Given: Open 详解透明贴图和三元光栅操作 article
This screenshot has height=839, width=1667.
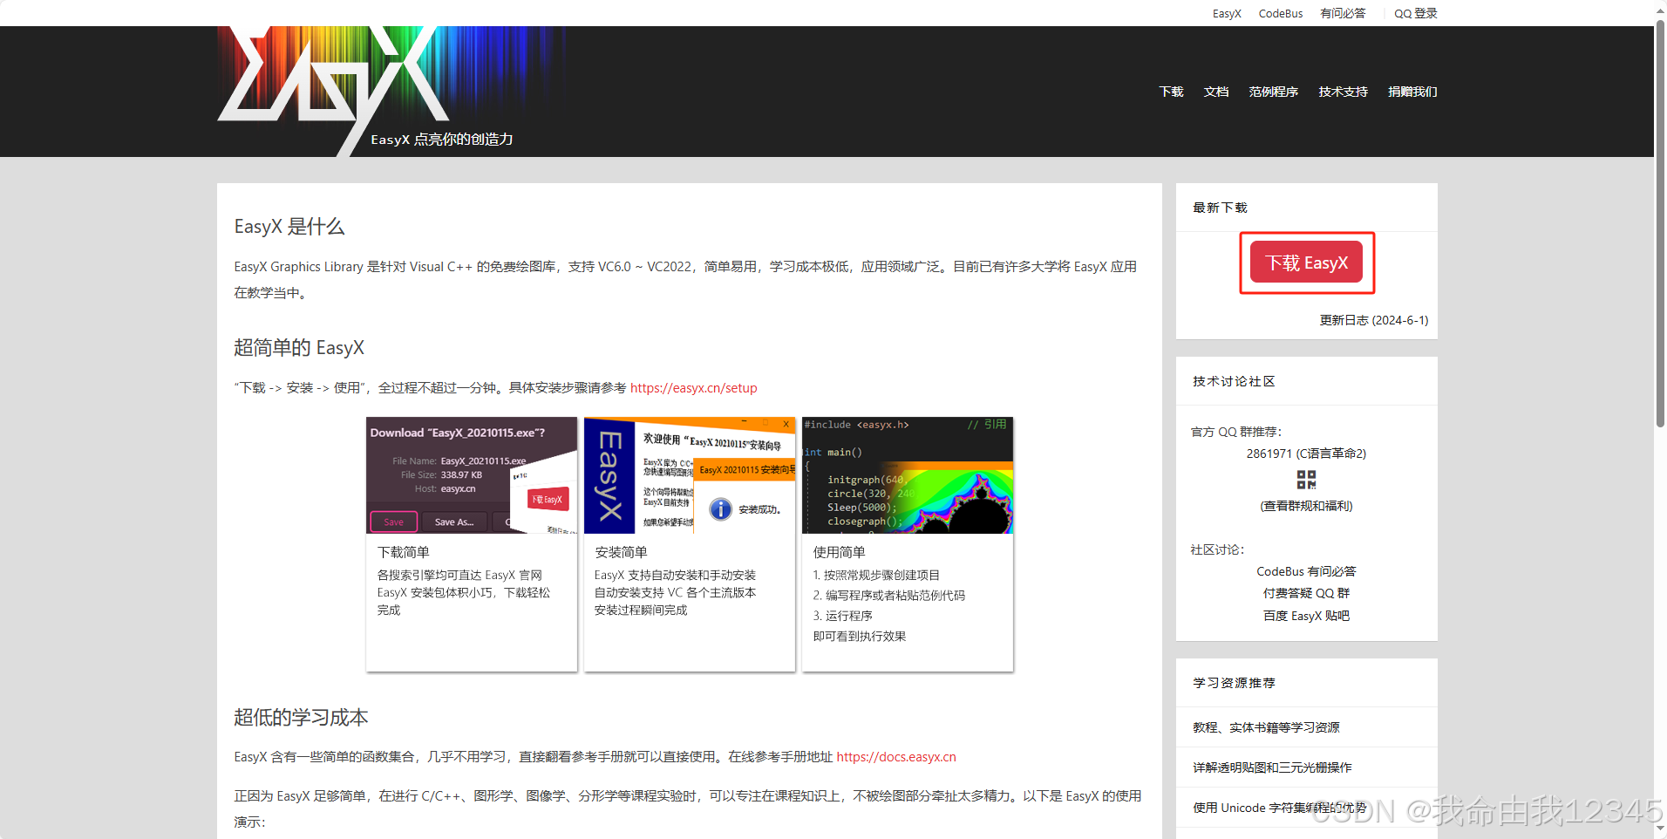Looking at the screenshot, I should pyautogui.click(x=1272, y=767).
